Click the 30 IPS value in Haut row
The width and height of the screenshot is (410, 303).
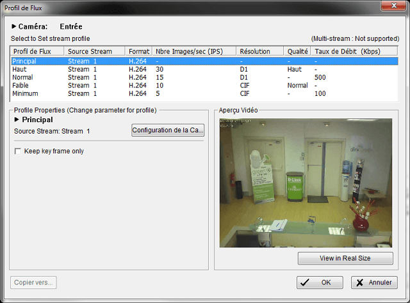(x=160, y=69)
